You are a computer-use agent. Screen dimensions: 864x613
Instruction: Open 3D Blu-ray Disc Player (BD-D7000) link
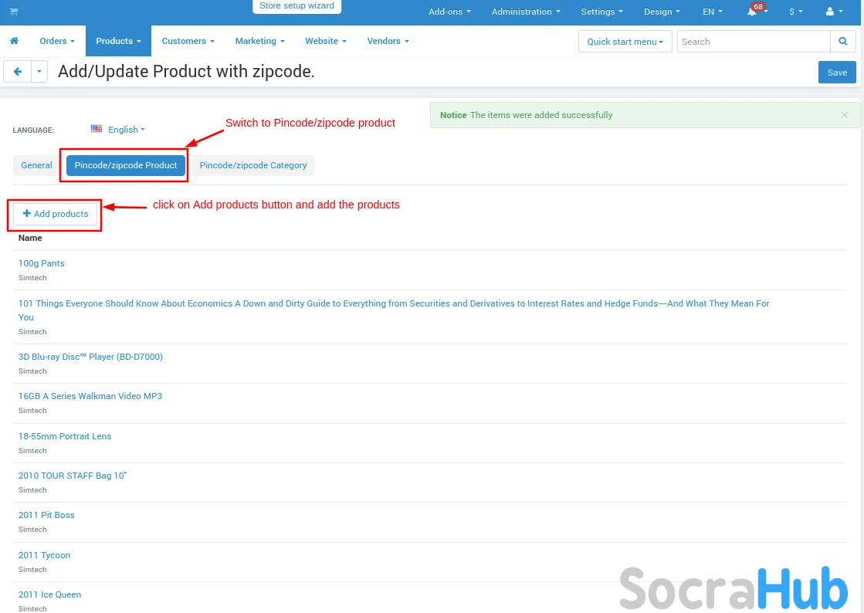[x=90, y=357]
